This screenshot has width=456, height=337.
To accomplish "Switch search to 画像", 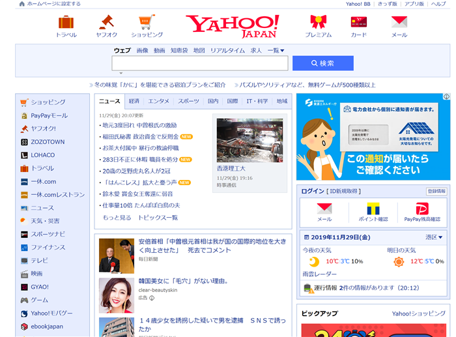I will (x=142, y=50).
